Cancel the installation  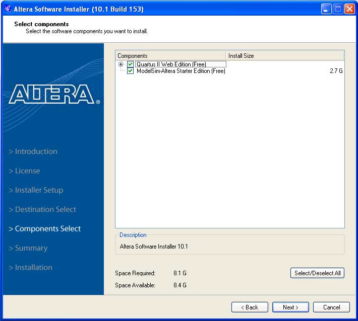331,307
